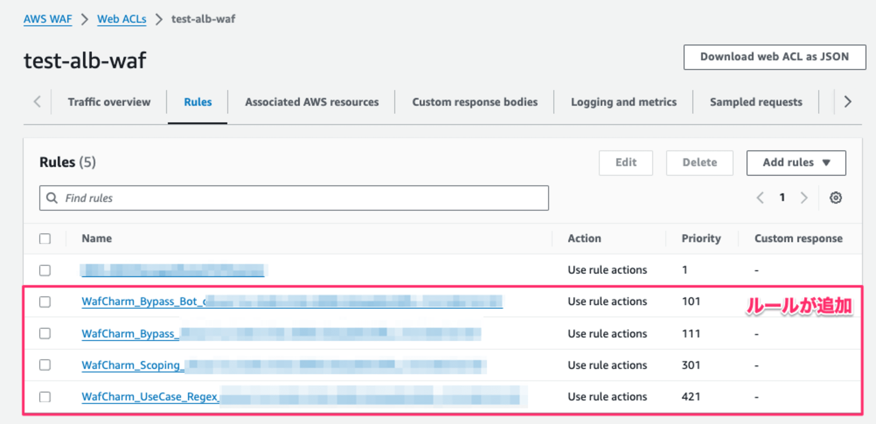Open the Associated AWS resources tab
Screen dimensions: 876x424
coord(312,102)
